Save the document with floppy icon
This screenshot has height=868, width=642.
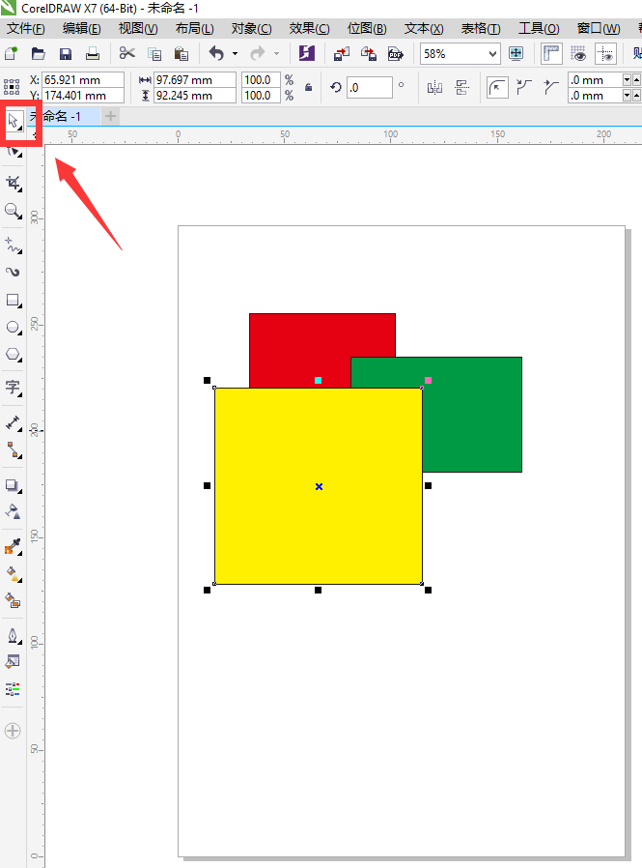tap(66, 54)
